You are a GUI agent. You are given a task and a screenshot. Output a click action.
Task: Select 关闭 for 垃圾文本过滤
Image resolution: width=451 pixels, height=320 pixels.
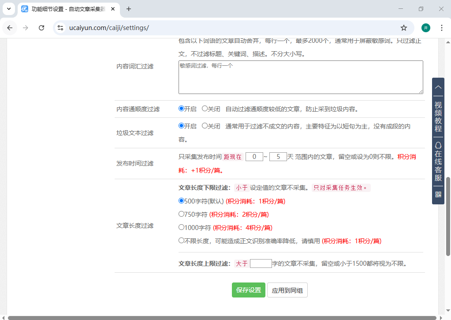click(x=204, y=127)
